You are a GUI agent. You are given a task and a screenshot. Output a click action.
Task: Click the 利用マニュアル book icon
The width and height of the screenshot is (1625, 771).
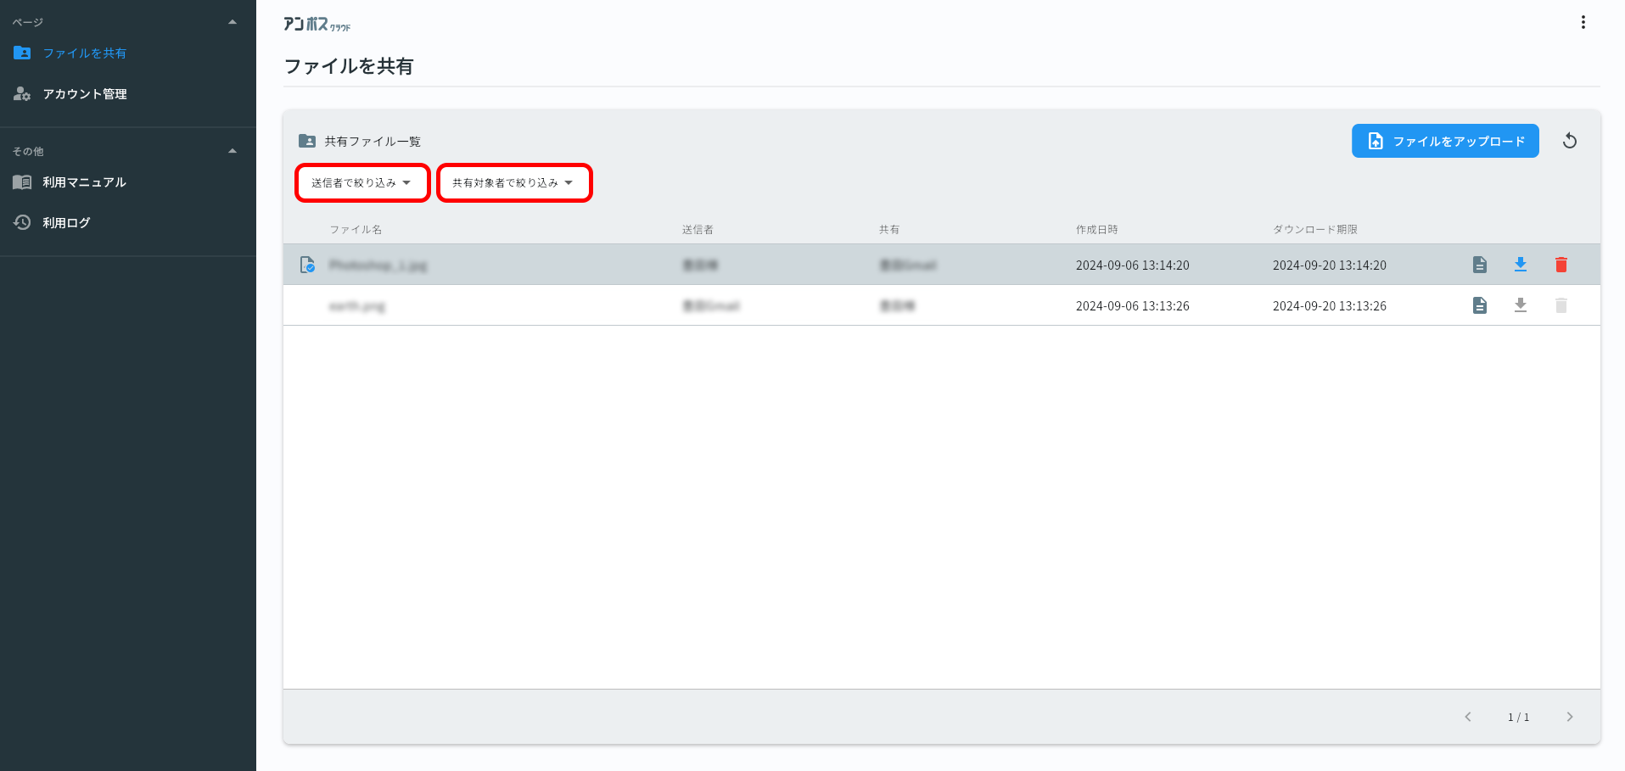22,182
